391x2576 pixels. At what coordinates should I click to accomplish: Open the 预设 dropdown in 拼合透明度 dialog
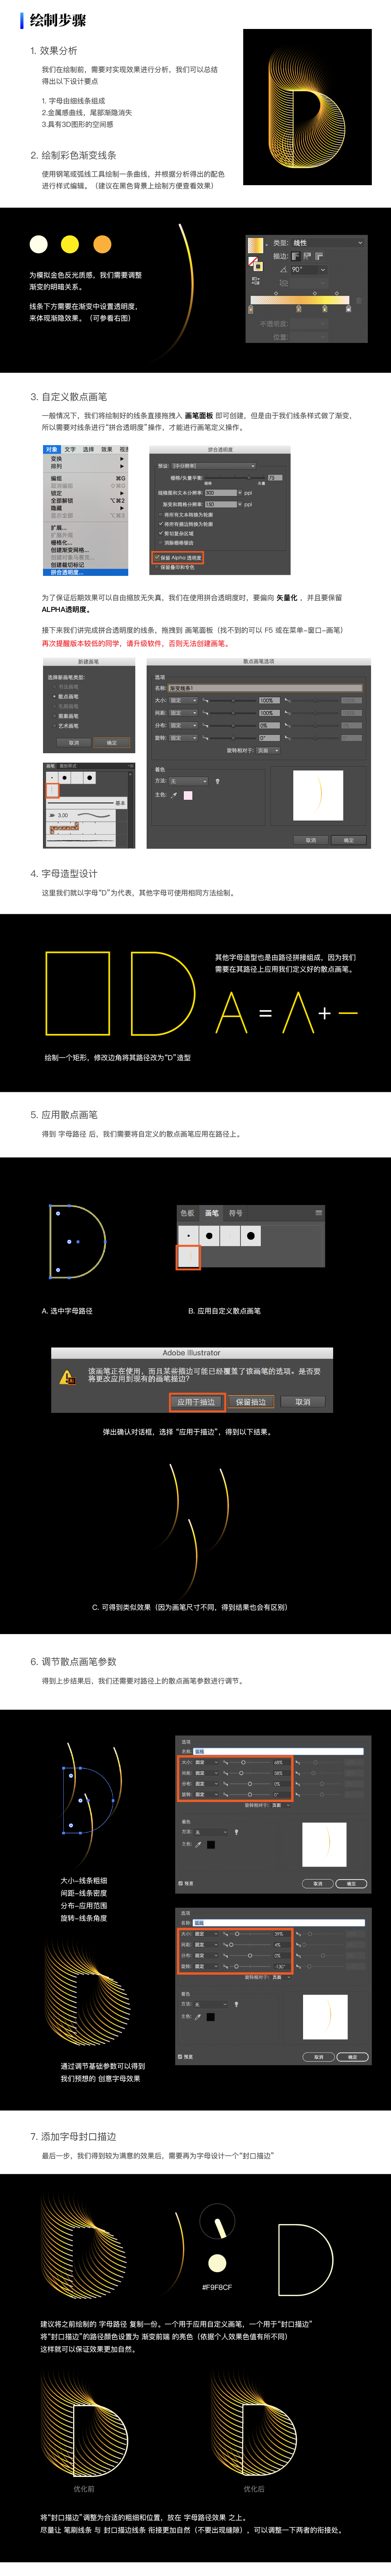pos(213,466)
